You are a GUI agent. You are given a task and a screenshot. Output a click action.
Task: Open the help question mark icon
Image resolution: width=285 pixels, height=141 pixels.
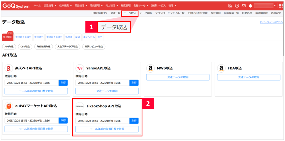point(237,6)
